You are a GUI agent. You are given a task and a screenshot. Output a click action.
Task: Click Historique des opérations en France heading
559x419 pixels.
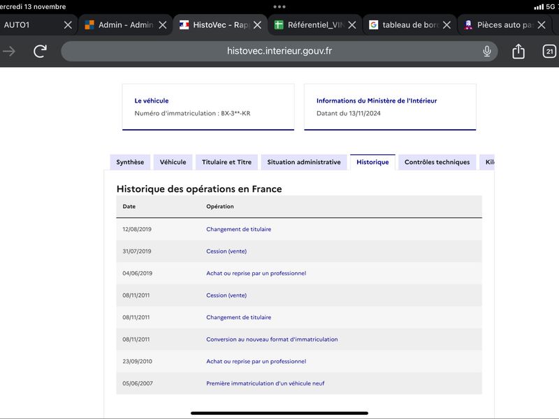click(199, 189)
